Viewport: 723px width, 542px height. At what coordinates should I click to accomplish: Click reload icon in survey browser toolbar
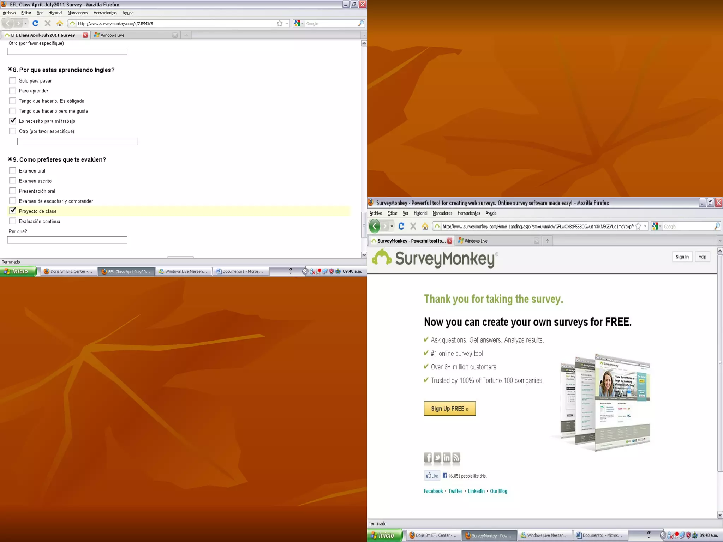35,23
